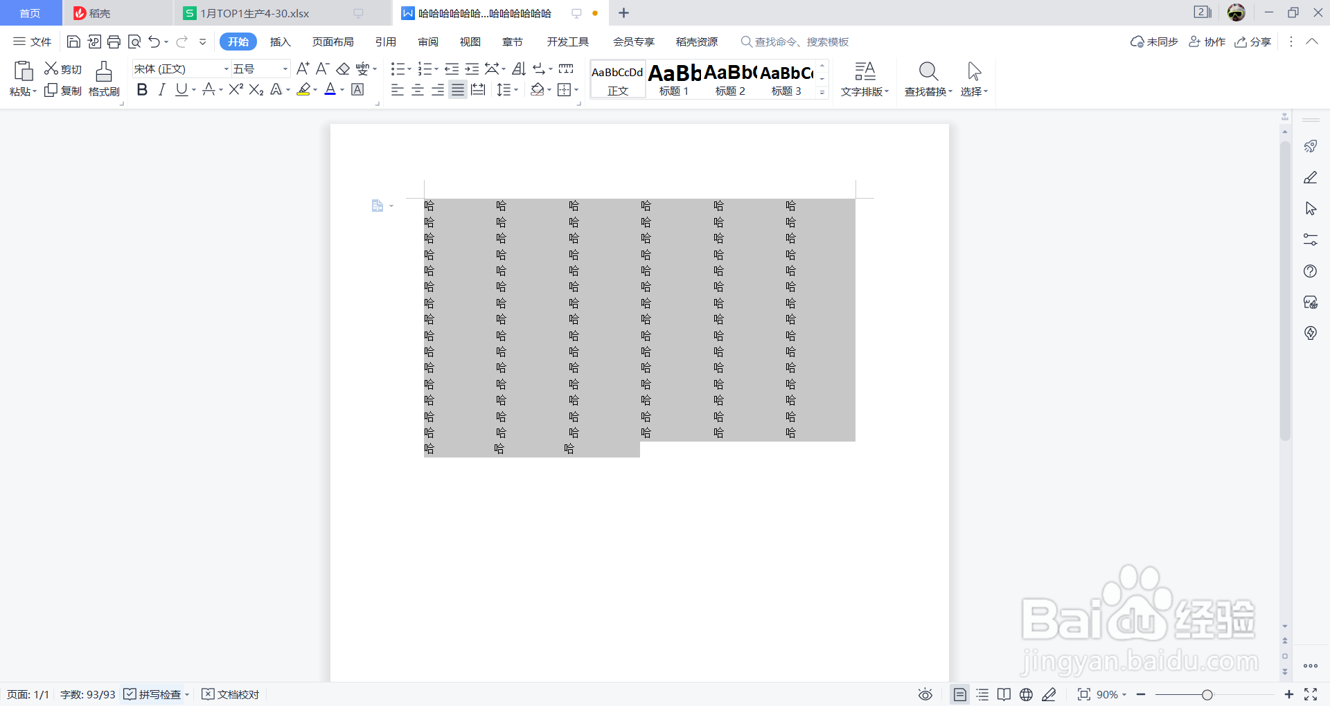Click the Paste clipboard icon
1330x706 pixels.
click(23, 71)
